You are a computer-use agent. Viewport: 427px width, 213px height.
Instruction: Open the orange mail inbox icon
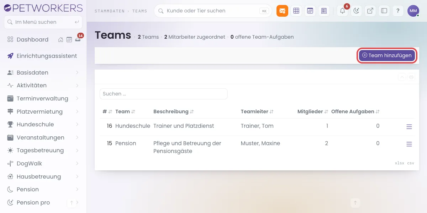(x=282, y=11)
